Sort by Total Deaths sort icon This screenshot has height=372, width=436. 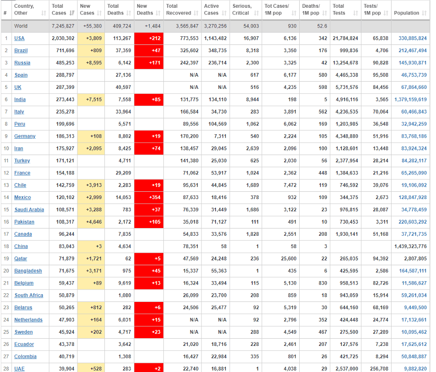pyautogui.click(x=129, y=13)
